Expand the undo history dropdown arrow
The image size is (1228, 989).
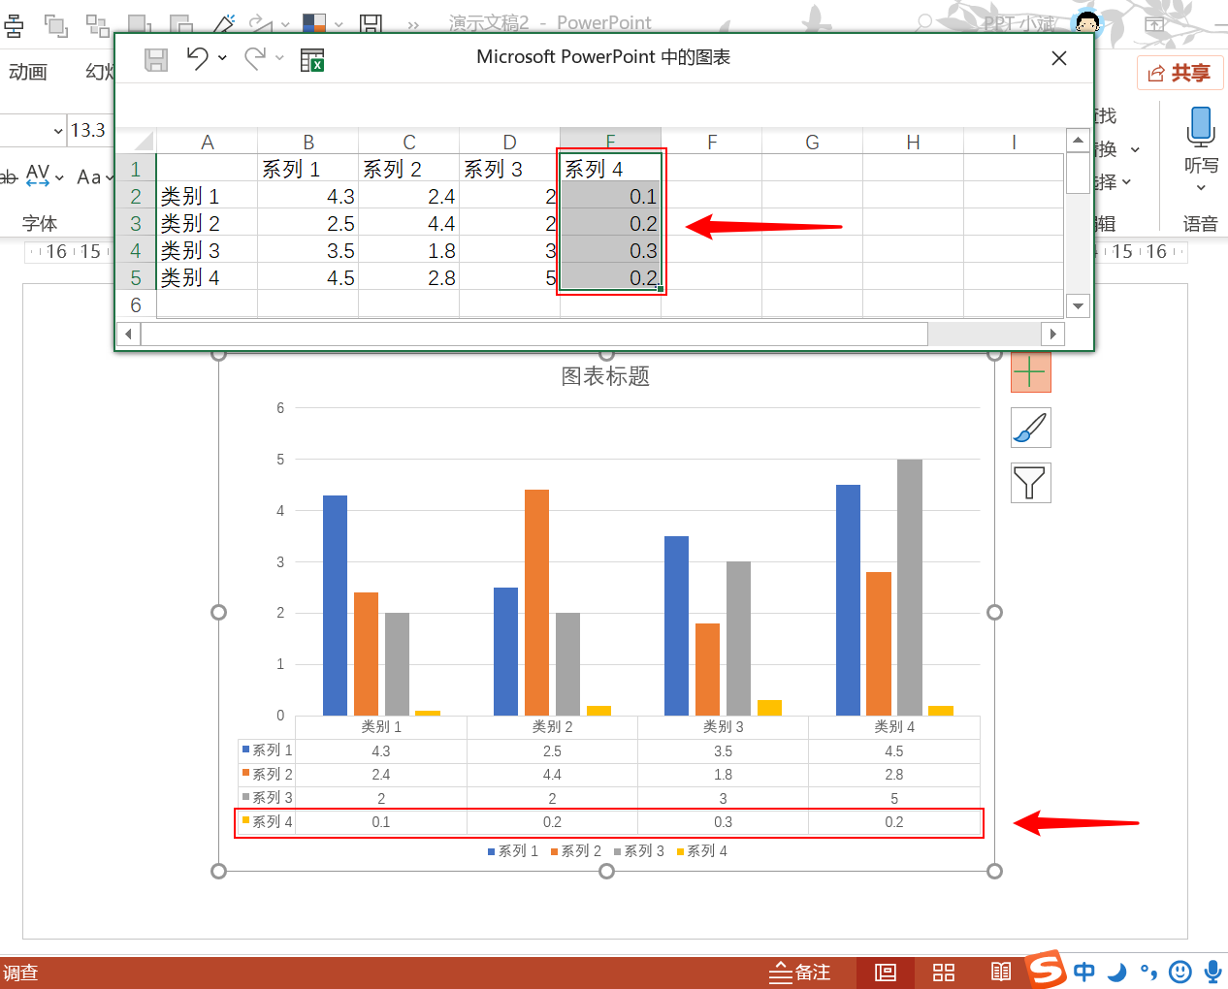point(222,59)
